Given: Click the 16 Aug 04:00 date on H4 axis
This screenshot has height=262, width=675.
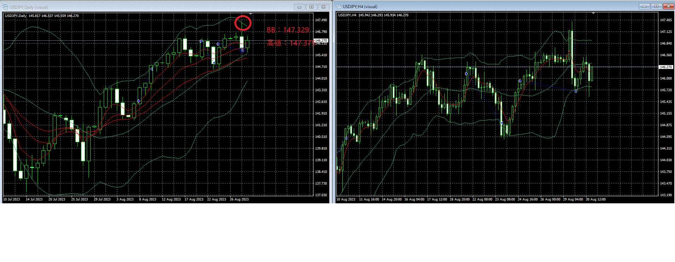Looking at the screenshot, I should [414, 199].
